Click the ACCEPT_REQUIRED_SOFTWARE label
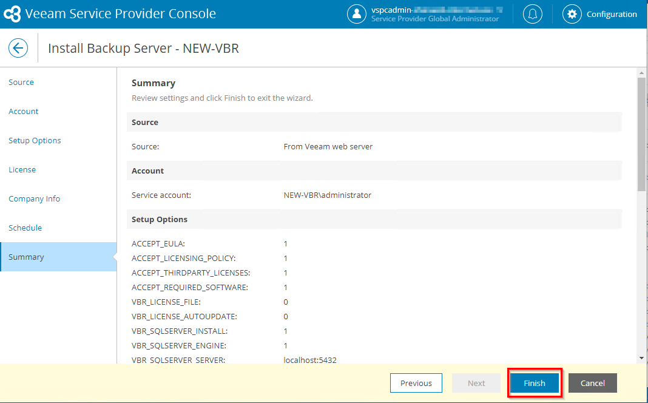The image size is (648, 403). click(190, 287)
